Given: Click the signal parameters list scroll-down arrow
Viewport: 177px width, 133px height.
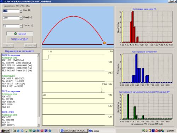Looking at the screenshot, I should pos(39,125).
